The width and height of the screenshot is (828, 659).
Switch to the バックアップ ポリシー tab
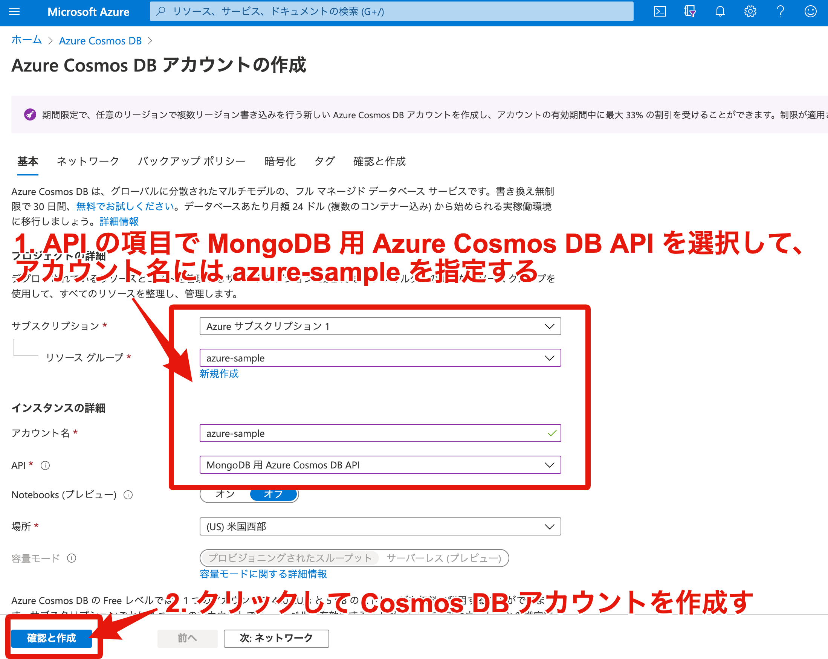[x=191, y=161]
